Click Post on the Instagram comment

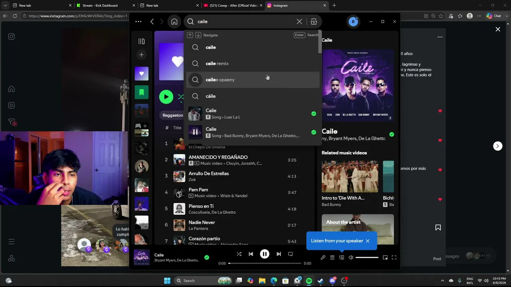pos(437,259)
